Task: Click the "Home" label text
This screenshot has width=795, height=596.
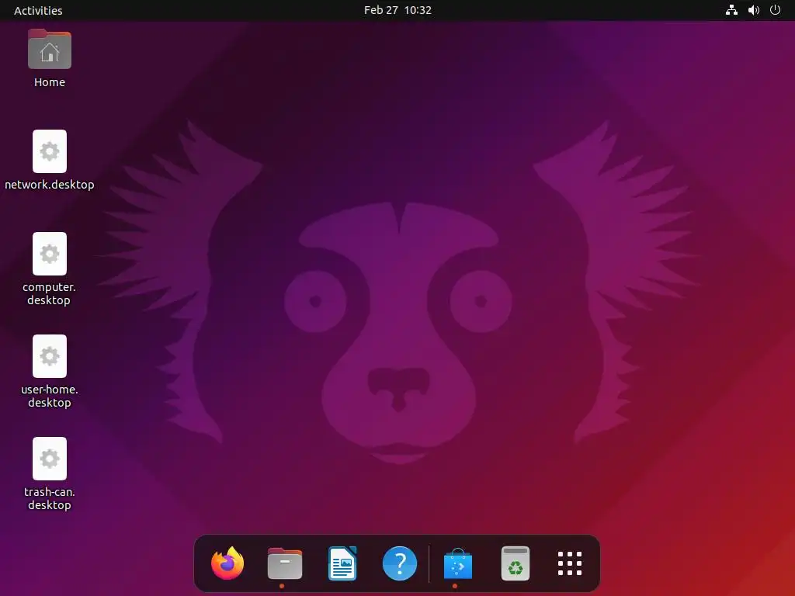Action: pos(50,82)
